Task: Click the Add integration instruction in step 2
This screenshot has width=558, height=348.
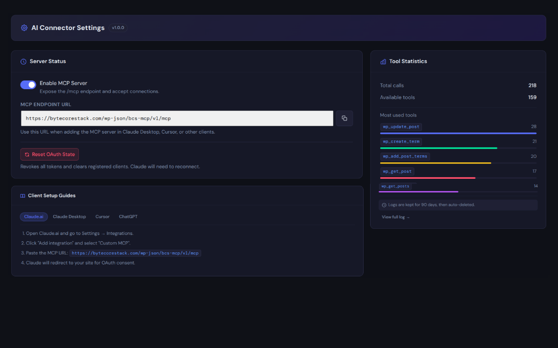Action: click(x=76, y=243)
